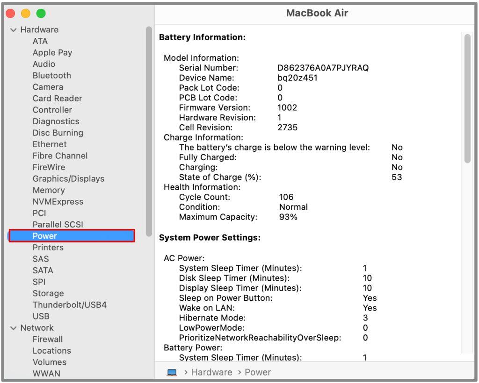This screenshot has height=383, width=479.
Task: Open Apple Pay hardware info
Action: pos(52,52)
